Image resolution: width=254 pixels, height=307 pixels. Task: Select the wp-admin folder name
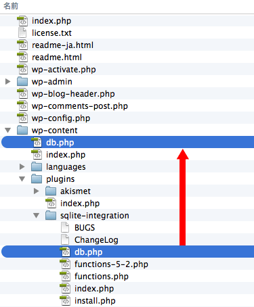[52, 82]
